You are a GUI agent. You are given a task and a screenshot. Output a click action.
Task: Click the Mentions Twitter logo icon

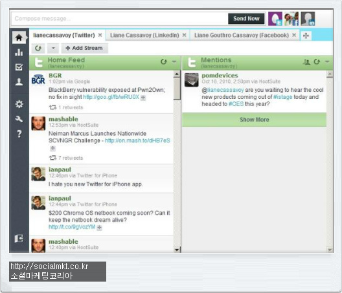[192, 63]
